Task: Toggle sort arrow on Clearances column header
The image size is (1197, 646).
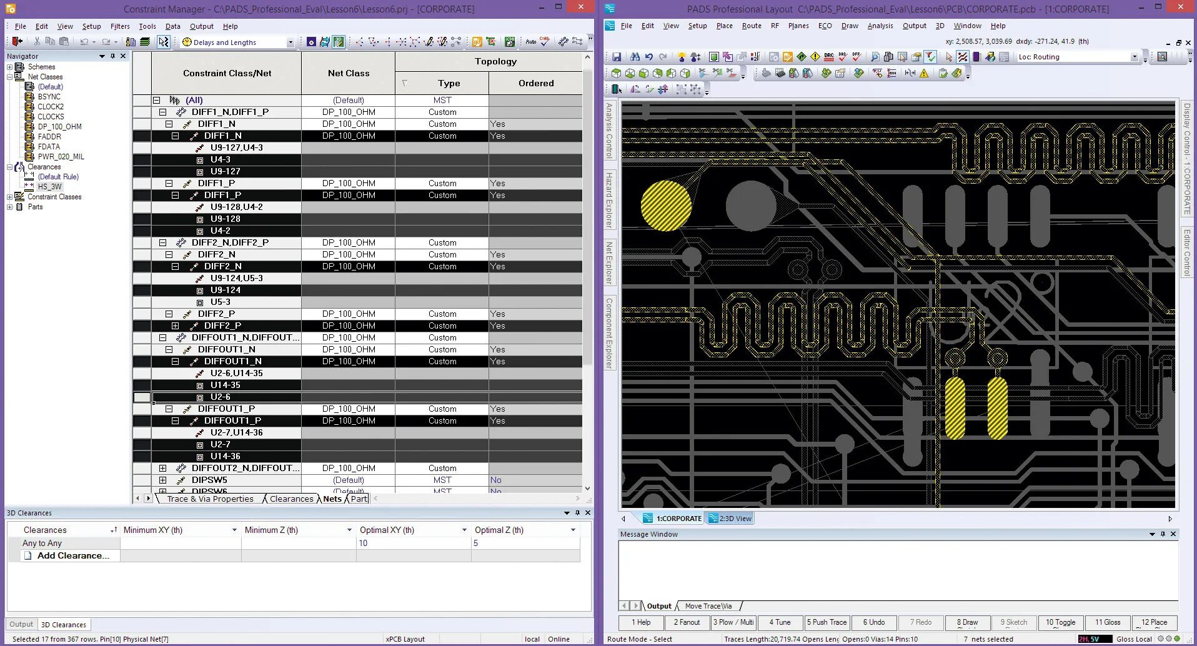Action: coord(114,530)
